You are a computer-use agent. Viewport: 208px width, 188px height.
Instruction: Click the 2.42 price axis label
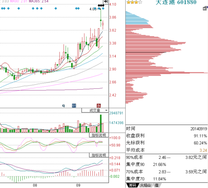coord(113,95)
